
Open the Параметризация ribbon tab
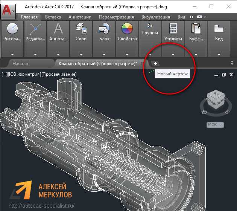pyautogui.click(x=116, y=17)
